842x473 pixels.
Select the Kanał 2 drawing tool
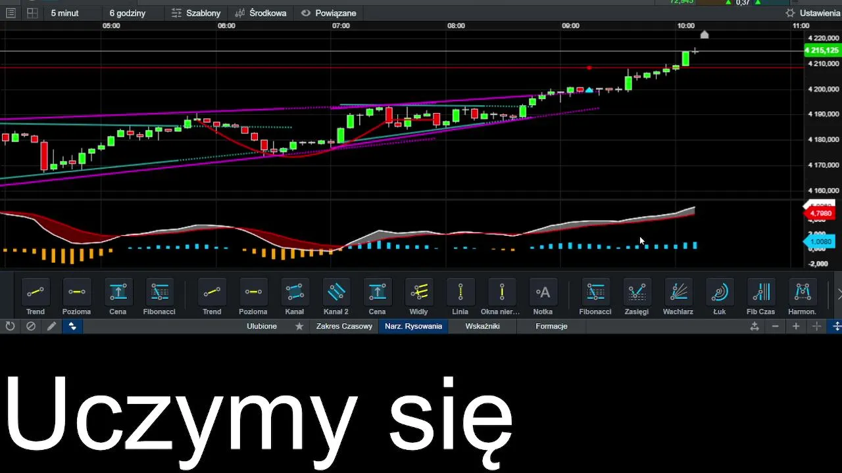tap(336, 298)
